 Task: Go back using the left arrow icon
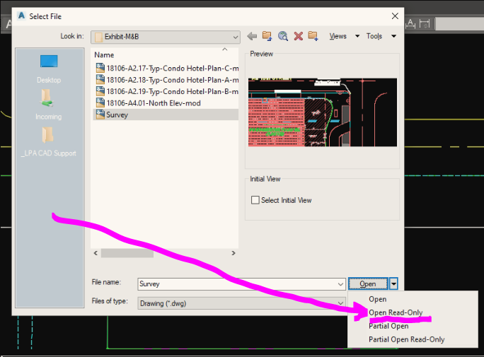point(252,36)
